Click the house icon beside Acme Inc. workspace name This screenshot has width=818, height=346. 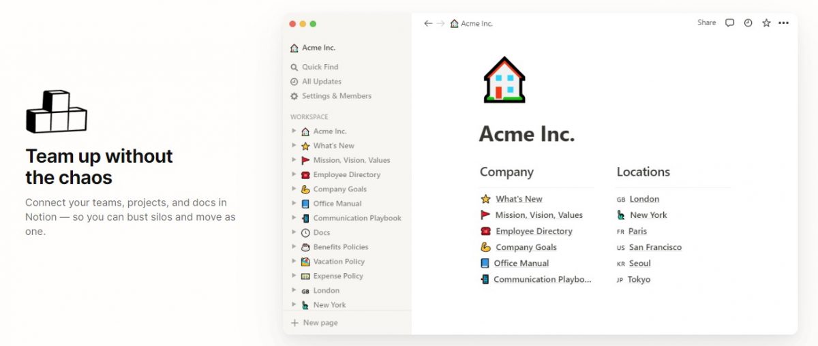pyautogui.click(x=294, y=48)
